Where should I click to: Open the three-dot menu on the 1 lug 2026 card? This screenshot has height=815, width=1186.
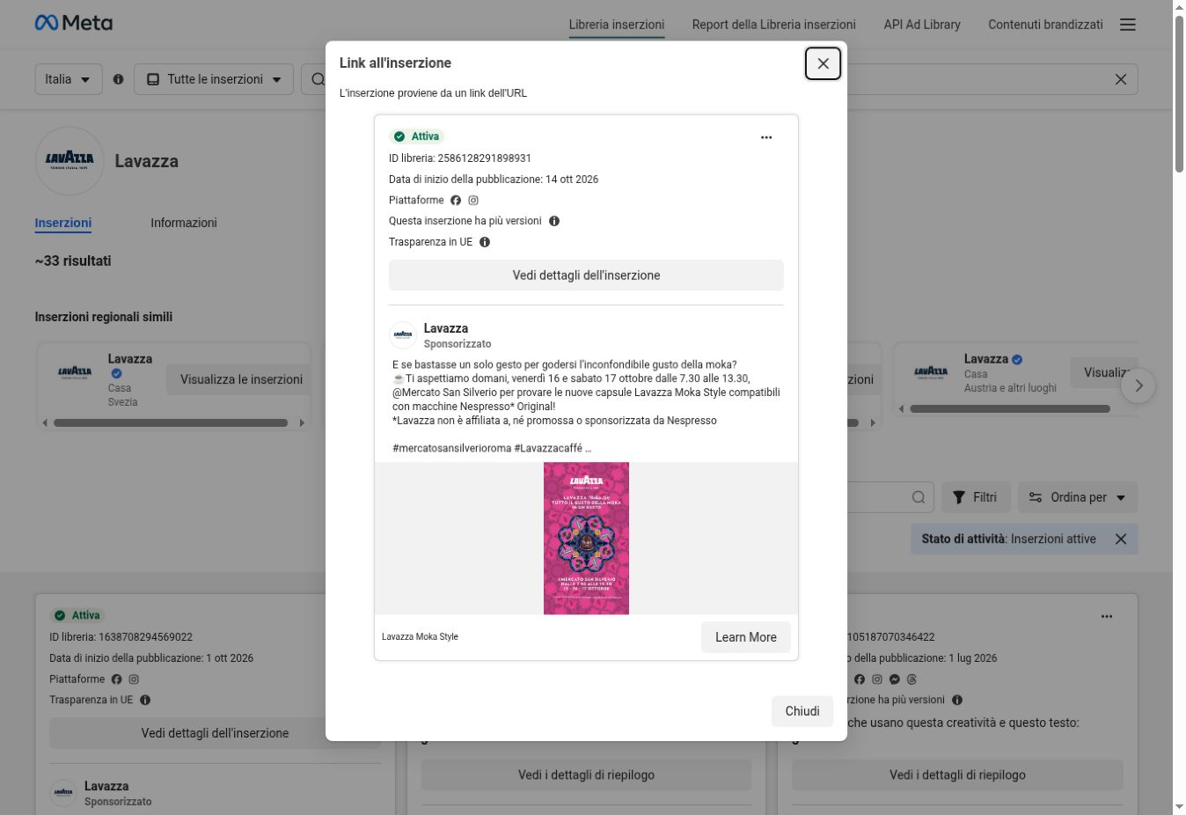coord(1107,616)
